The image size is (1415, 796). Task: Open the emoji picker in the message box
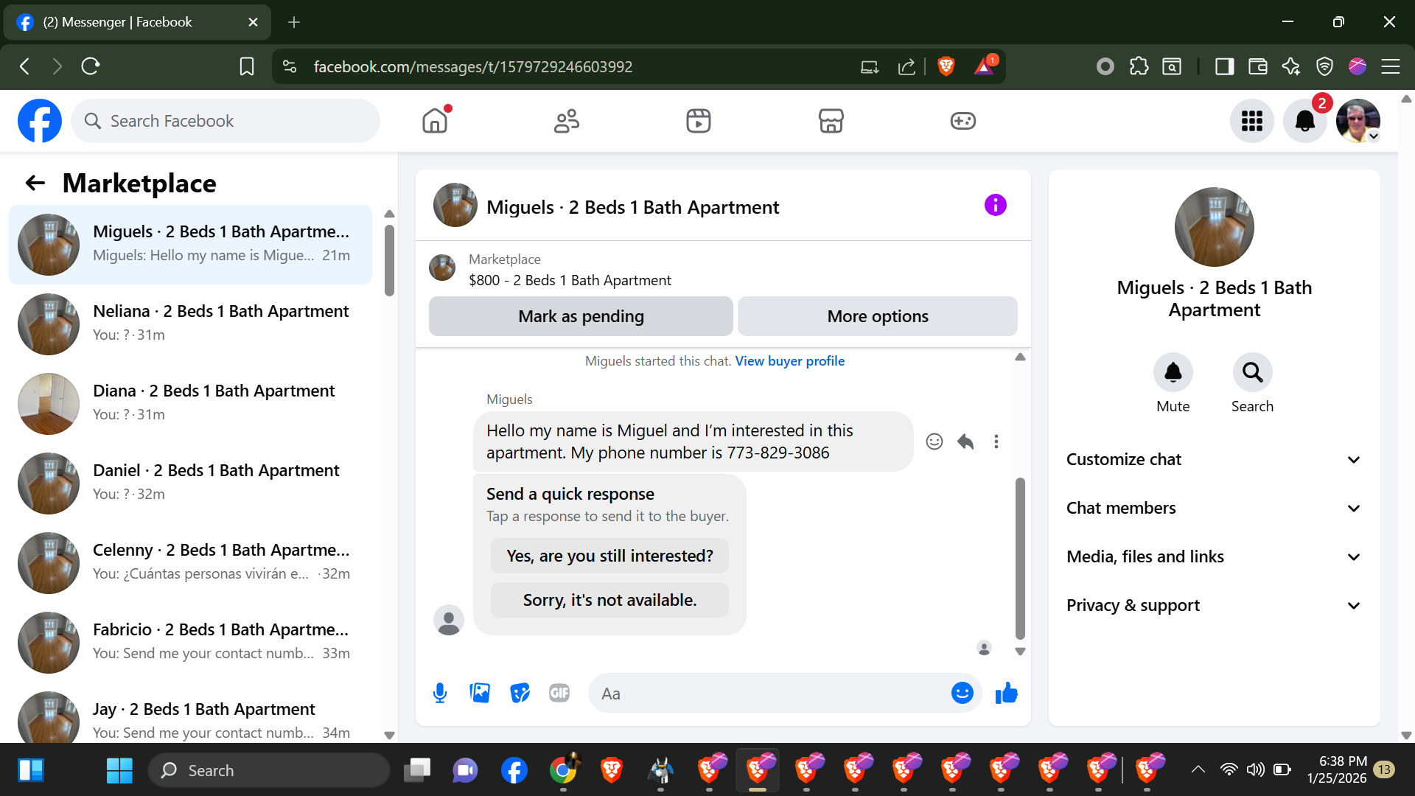[962, 693]
